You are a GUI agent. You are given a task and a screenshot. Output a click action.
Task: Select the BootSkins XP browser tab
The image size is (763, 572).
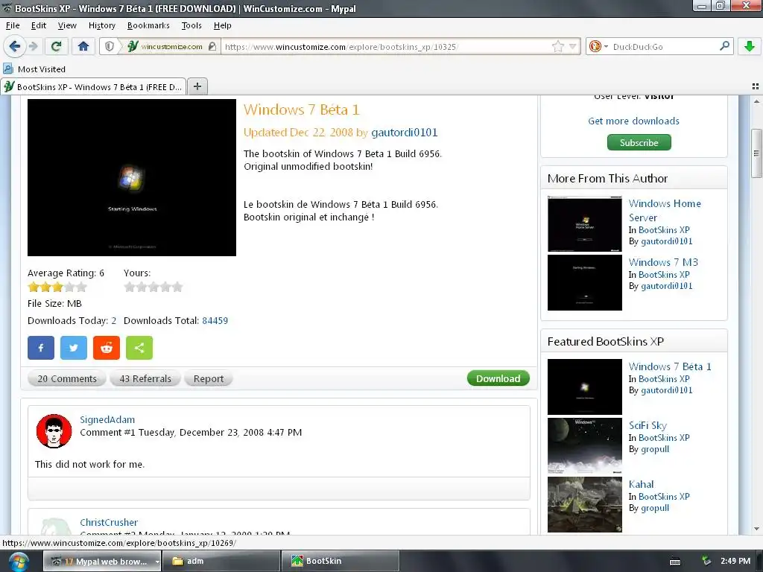point(93,86)
